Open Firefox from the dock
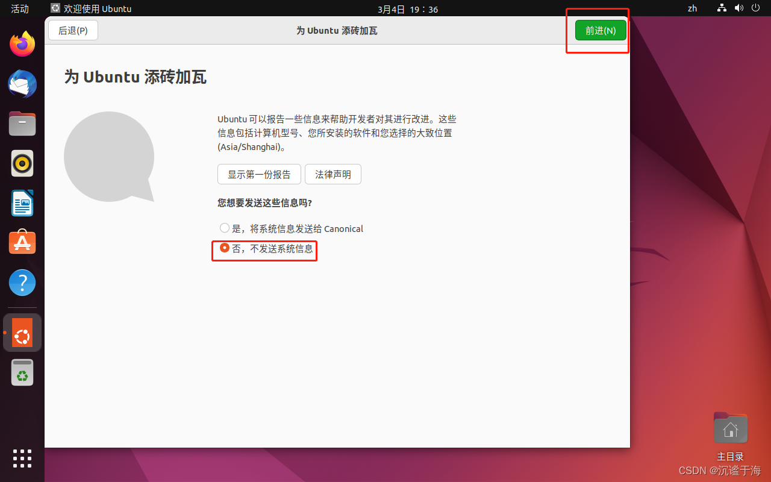 [x=22, y=43]
